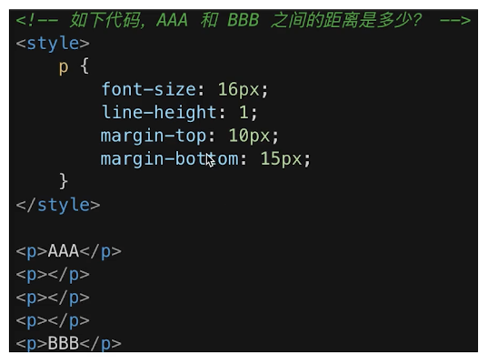Image resolution: width=487 pixels, height=364 pixels.
Task: Click the margin-bottom property name
Action: tap(169, 159)
